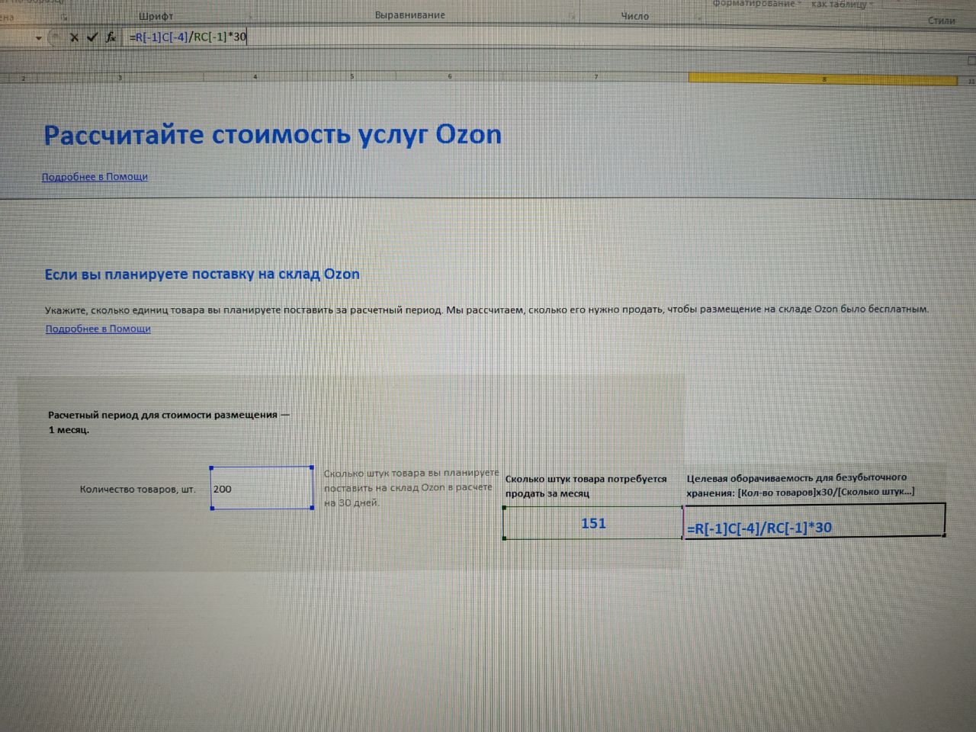Click the 'Стили' ribbon group label
The image size is (976, 732).
pyautogui.click(x=942, y=21)
